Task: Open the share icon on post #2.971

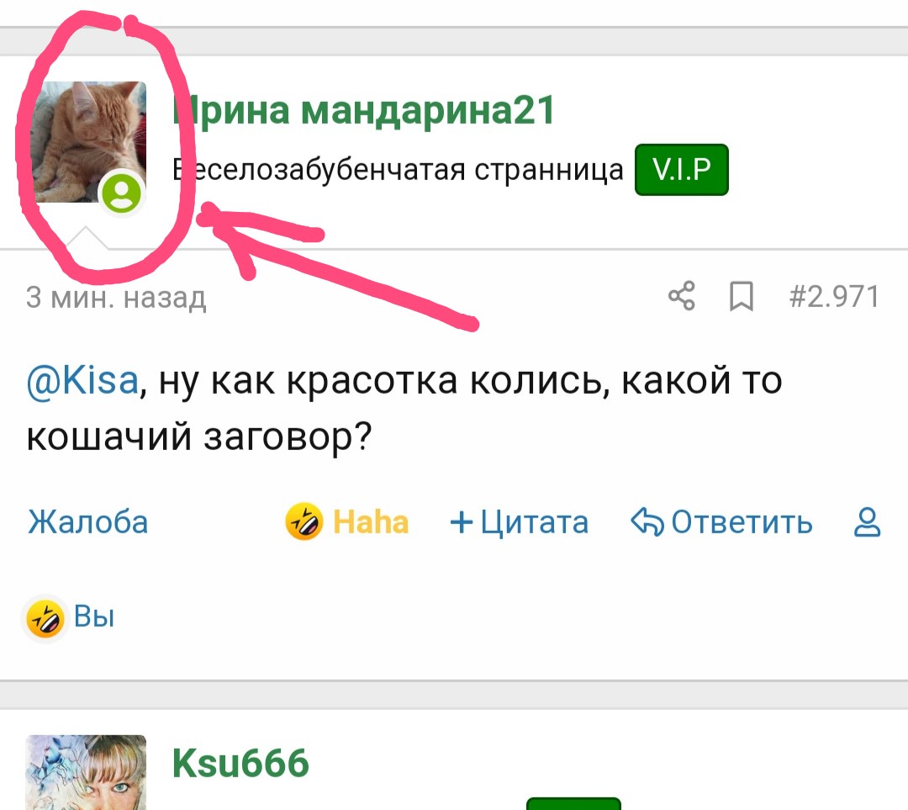Action: click(x=682, y=296)
